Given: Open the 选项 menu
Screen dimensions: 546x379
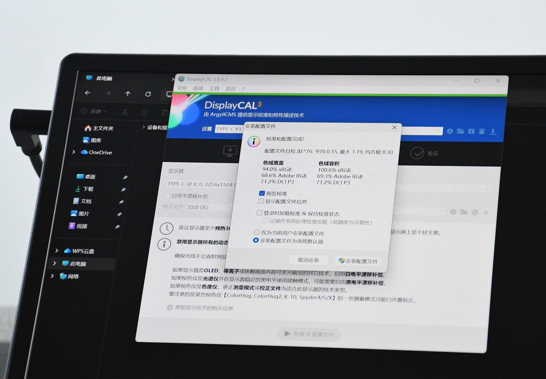Looking at the screenshot, I should (x=198, y=88).
